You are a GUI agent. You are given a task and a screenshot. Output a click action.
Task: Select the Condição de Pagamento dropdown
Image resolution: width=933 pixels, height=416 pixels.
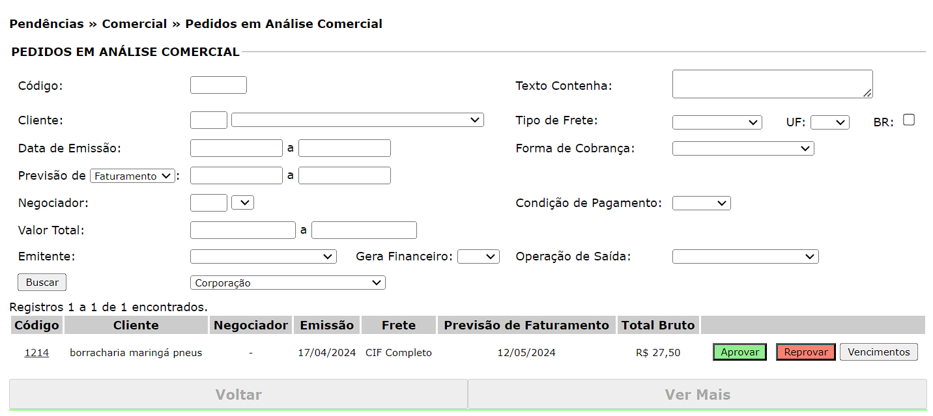click(x=701, y=204)
